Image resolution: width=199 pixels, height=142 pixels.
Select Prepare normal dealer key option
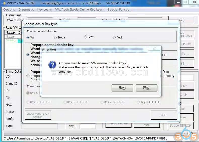point(28,55)
